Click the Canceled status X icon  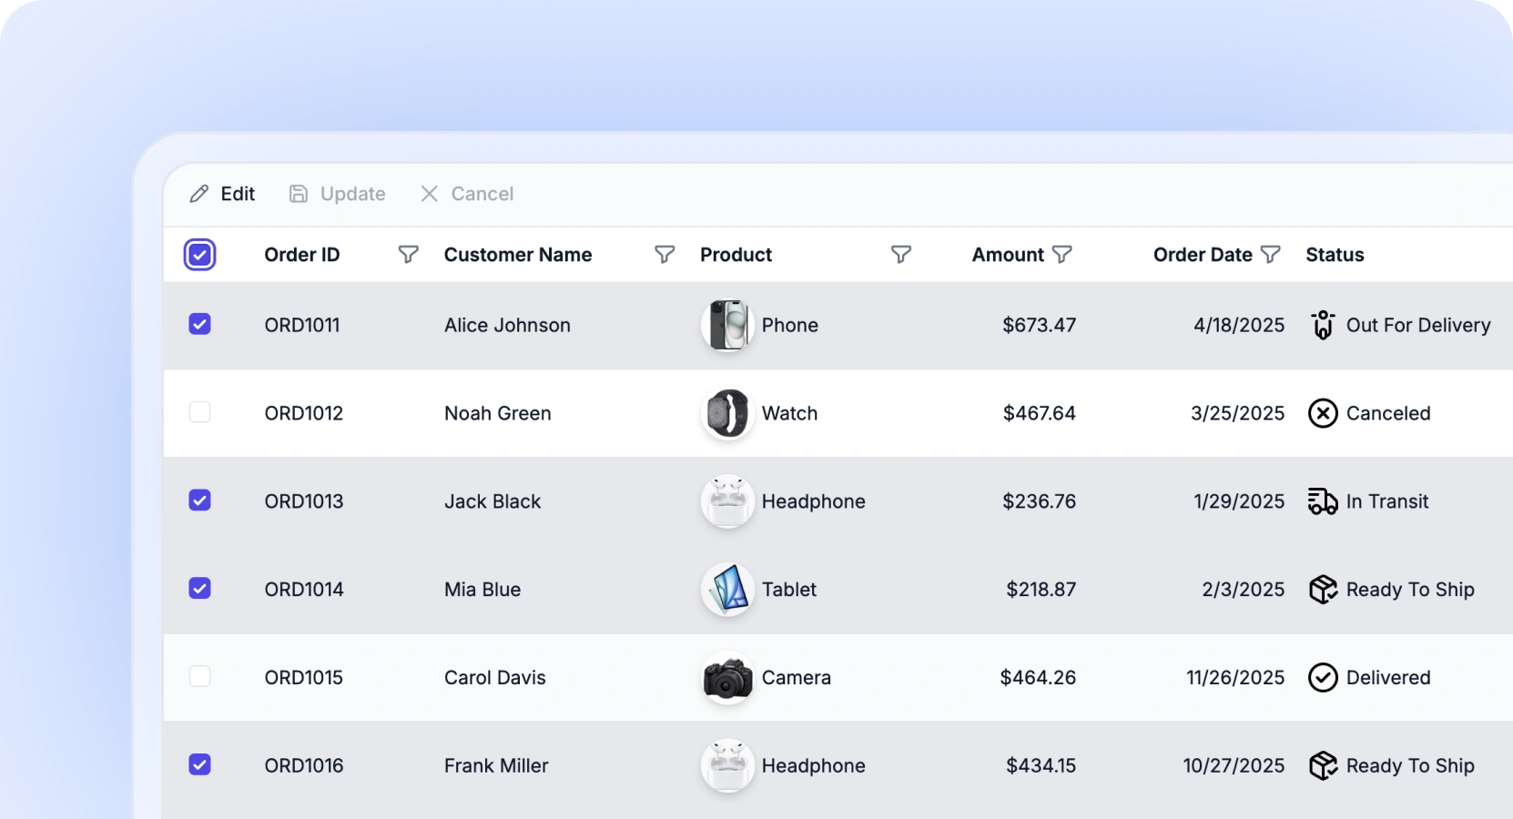coord(1323,413)
